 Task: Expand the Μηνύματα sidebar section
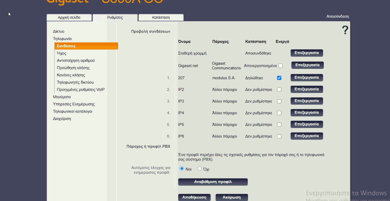[62, 97]
